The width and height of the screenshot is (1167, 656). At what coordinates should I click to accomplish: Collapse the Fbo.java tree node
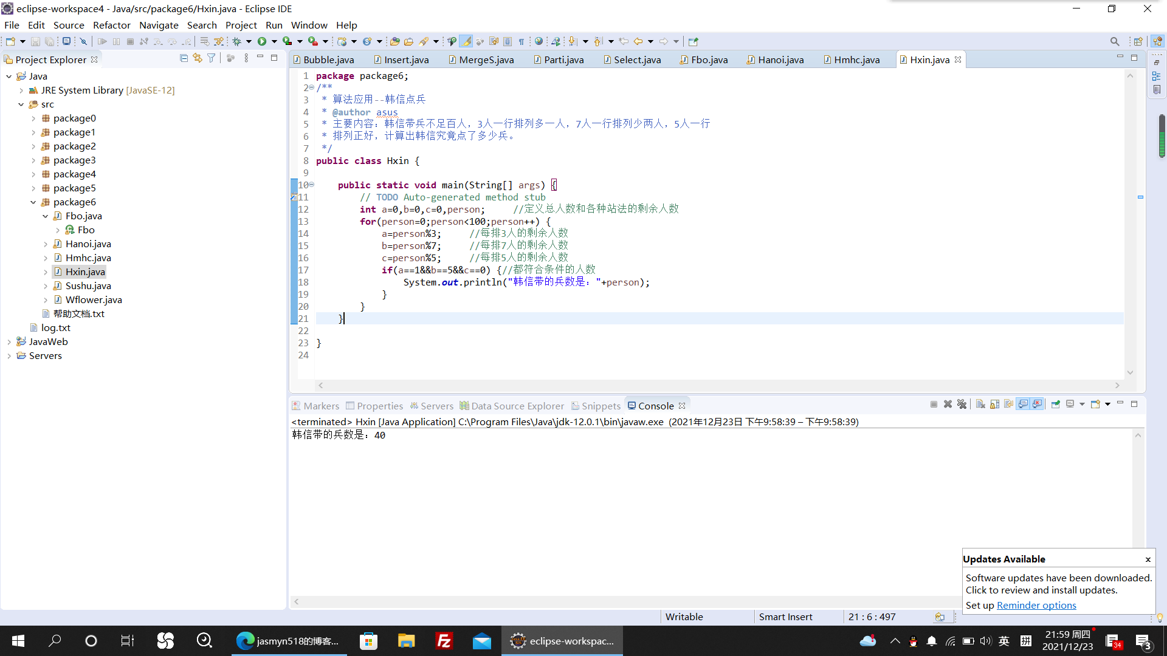[46, 216]
